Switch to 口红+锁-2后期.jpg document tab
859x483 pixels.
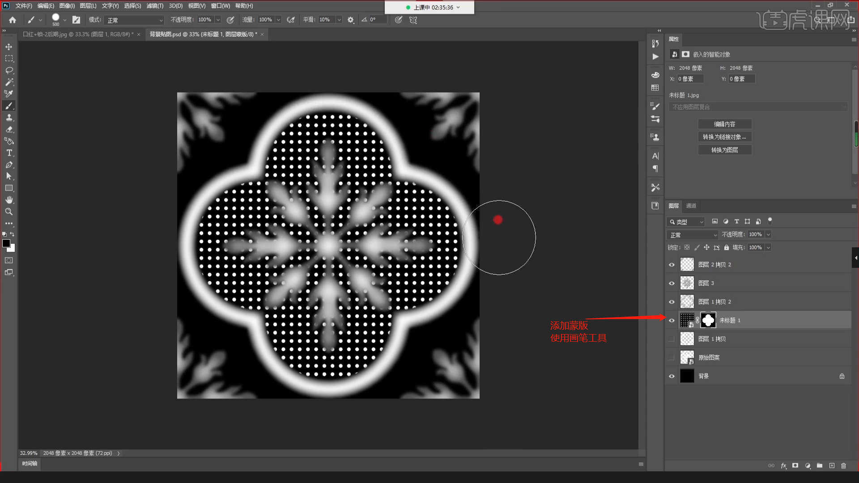78,34
